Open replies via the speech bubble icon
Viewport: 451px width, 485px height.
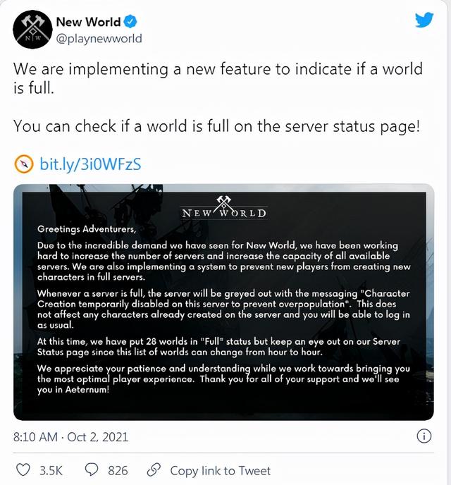(x=92, y=469)
